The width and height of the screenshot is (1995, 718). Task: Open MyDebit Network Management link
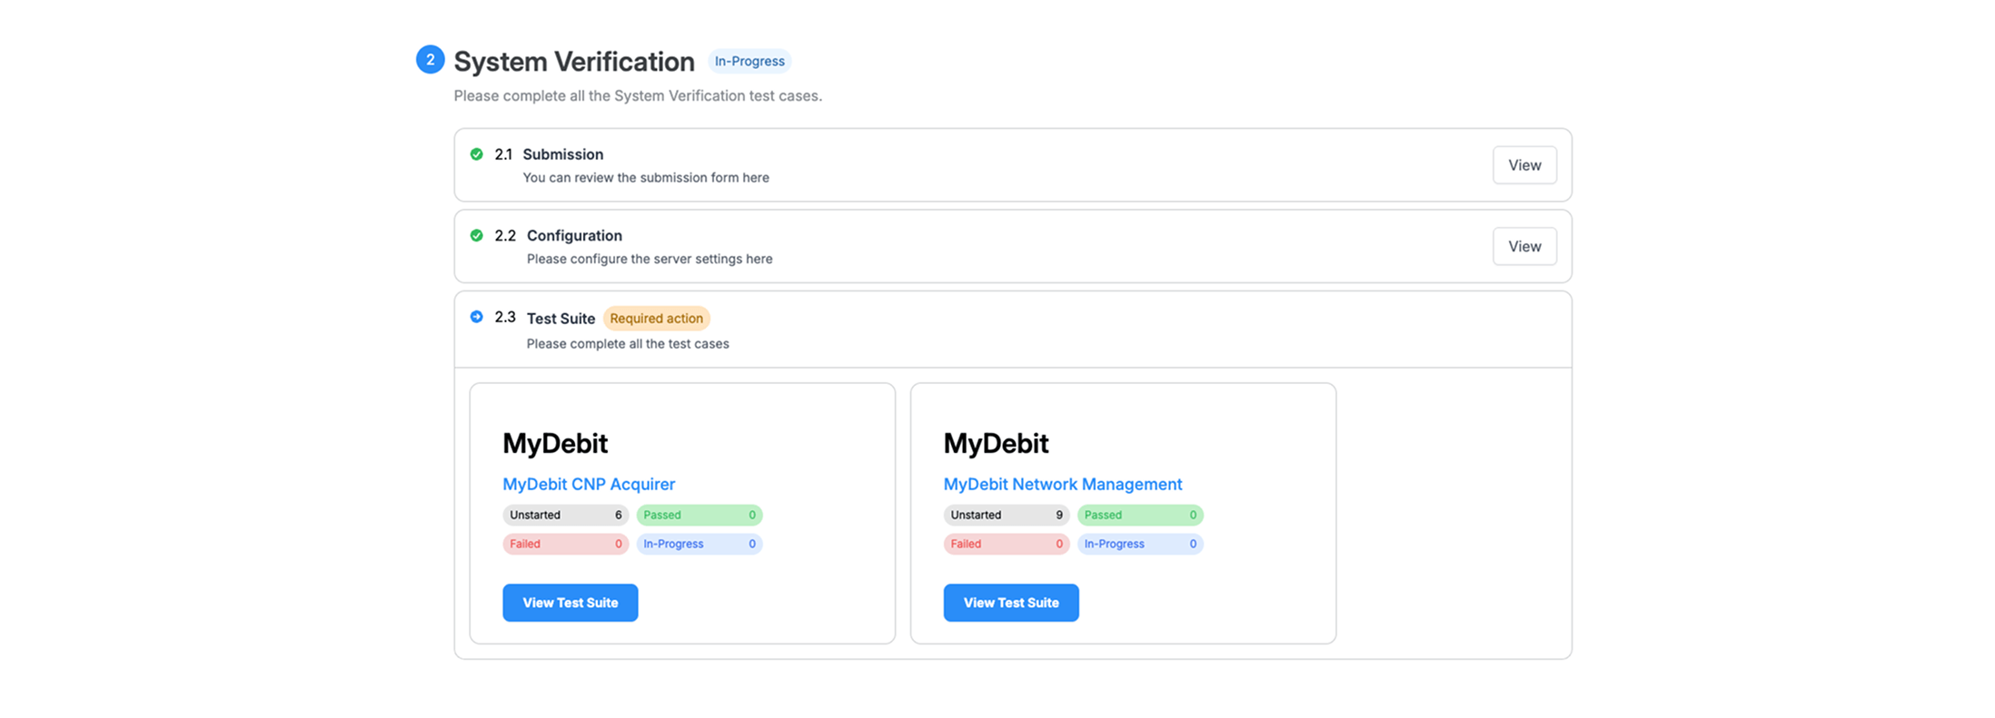pyautogui.click(x=1063, y=484)
